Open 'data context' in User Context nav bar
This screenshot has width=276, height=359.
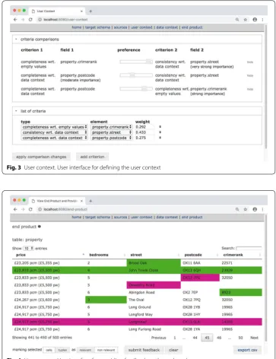point(167,27)
